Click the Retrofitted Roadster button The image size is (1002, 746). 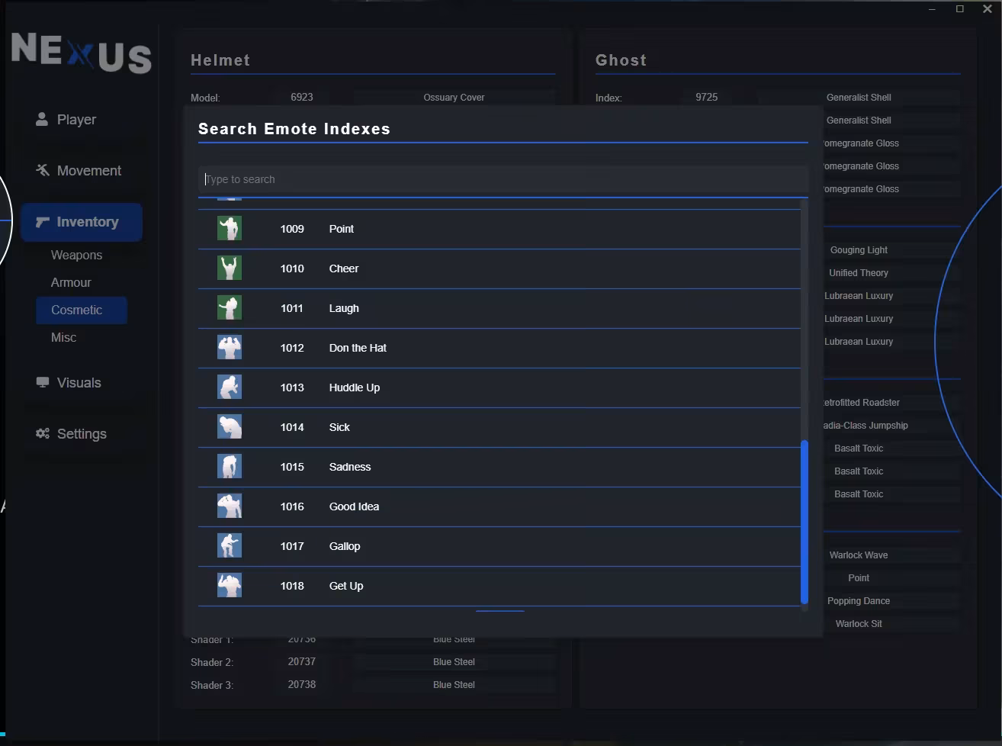point(862,403)
